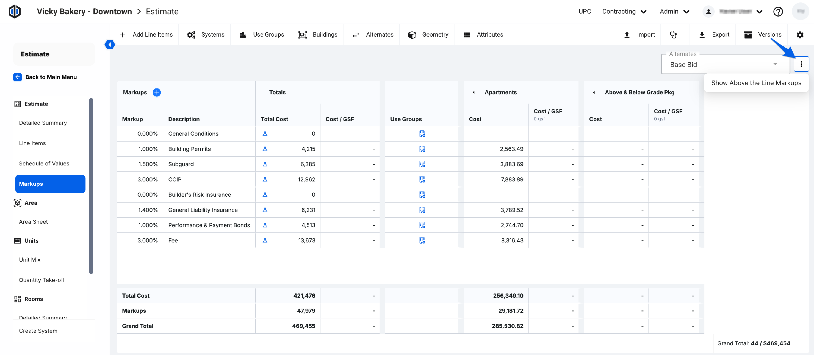Click the flask icon in Building Permits row
This screenshot has width=814, height=355.
265,149
